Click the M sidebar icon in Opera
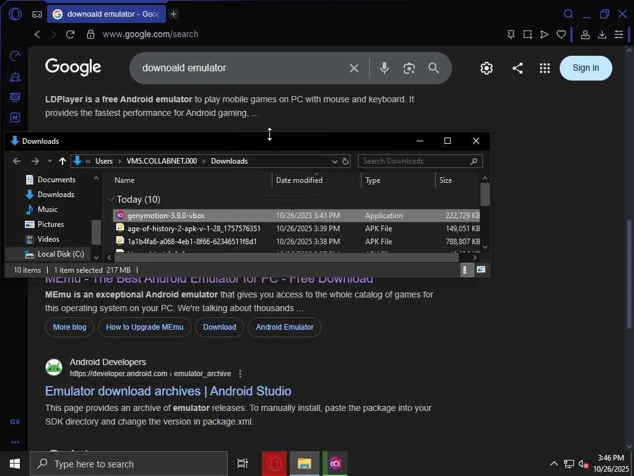The height and width of the screenshot is (476, 634). (x=15, y=117)
